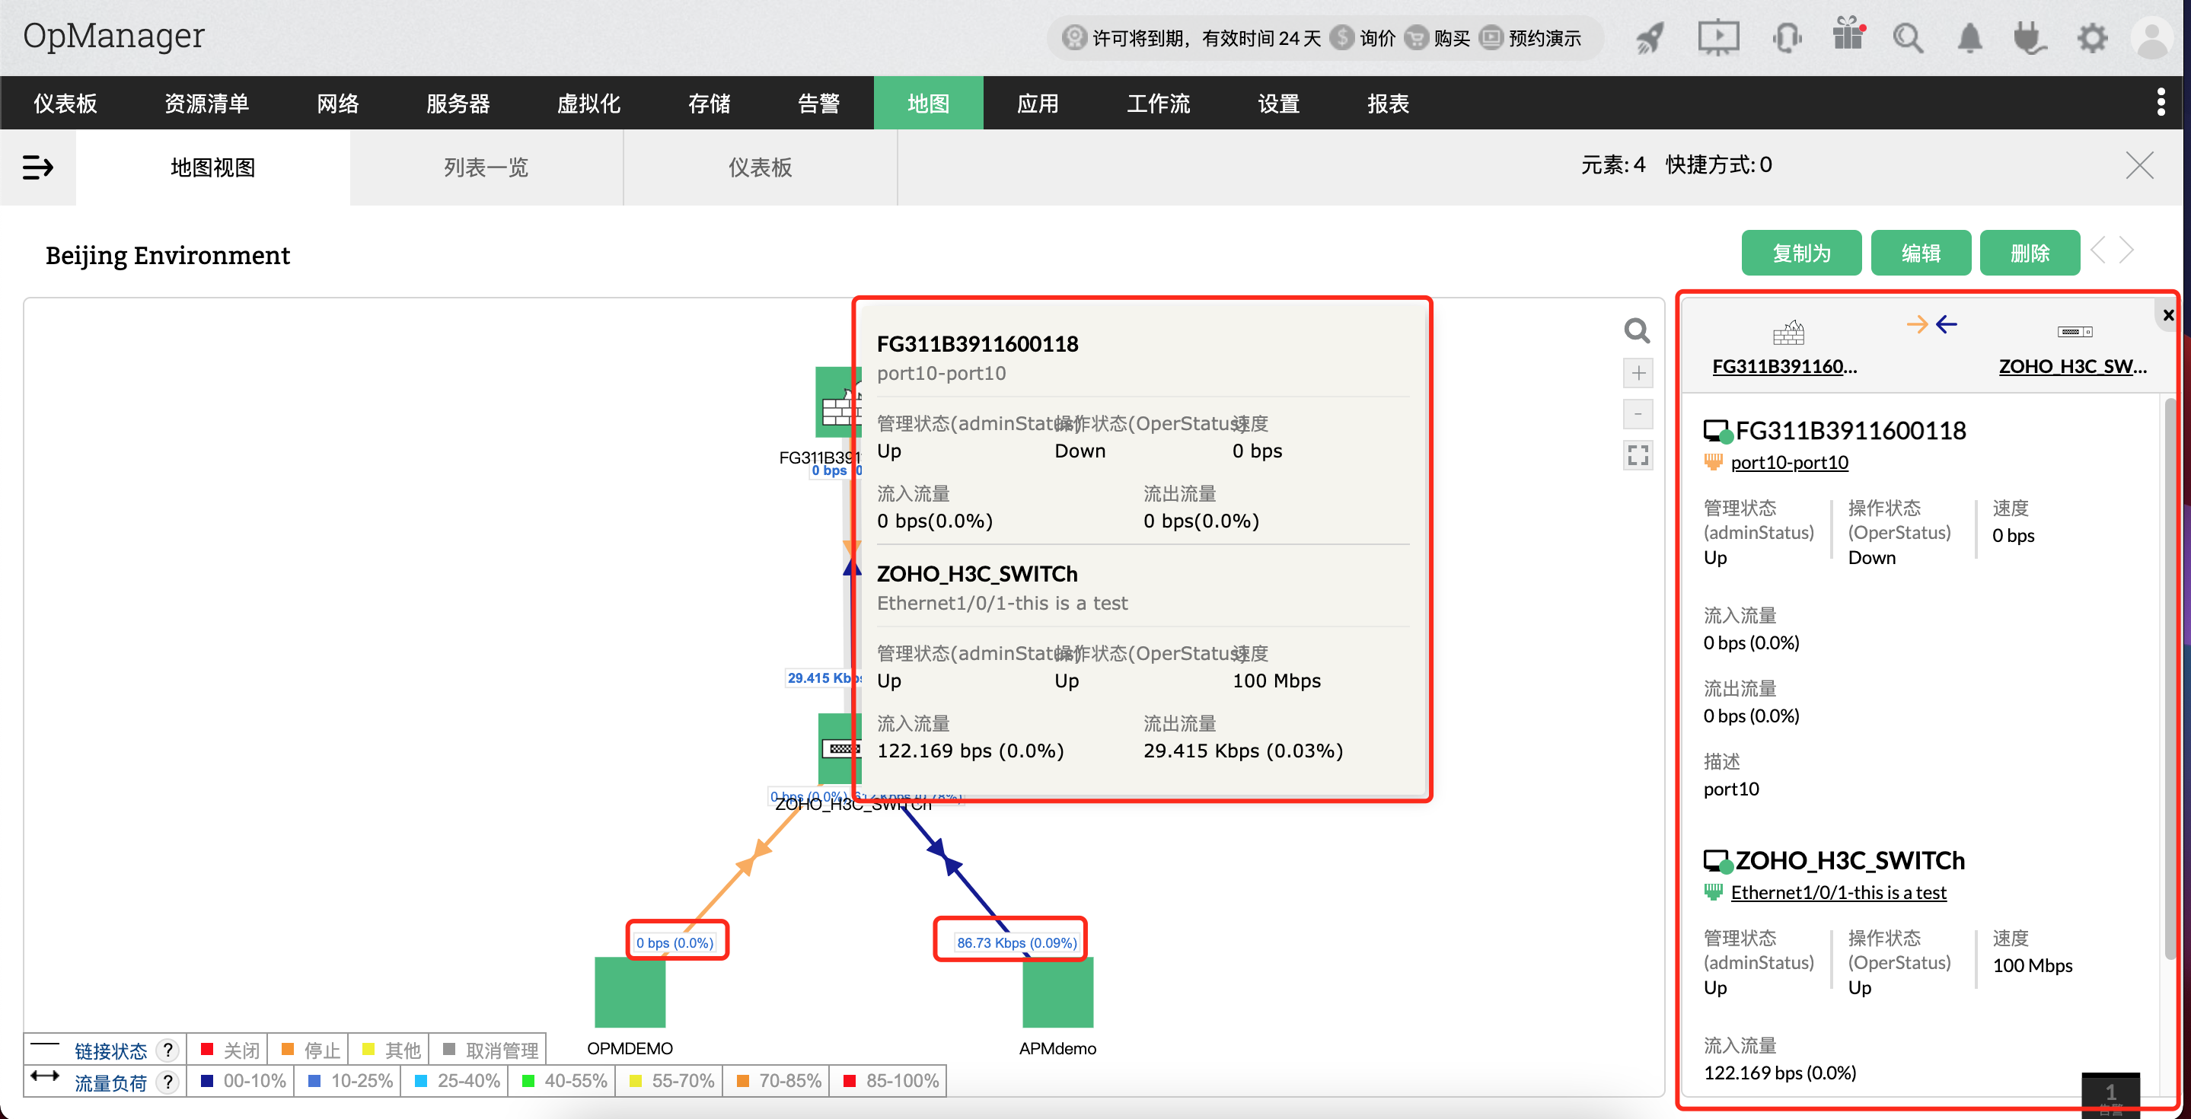Switch to 列表一览 tab
2191x1119 pixels.
486,167
